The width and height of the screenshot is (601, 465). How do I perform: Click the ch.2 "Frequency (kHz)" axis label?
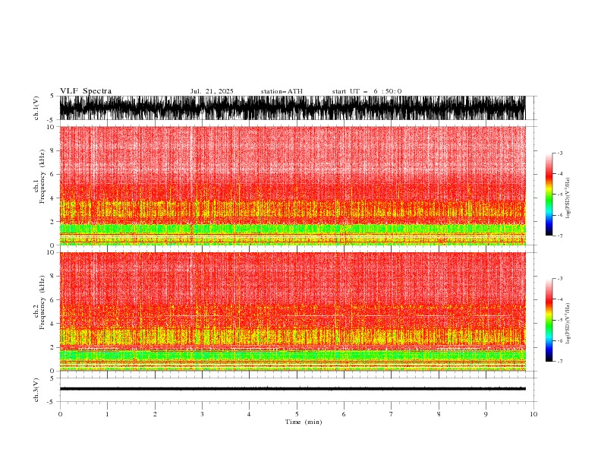tap(42, 302)
